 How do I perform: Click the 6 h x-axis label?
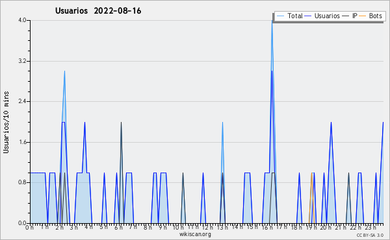pos(118,227)
